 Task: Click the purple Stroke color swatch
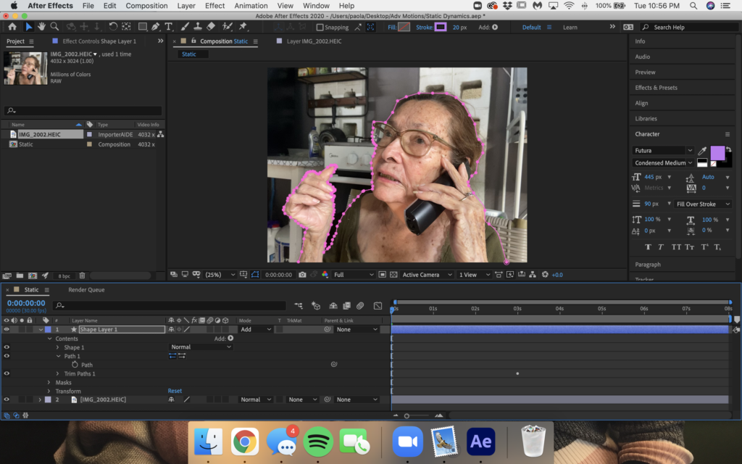click(440, 28)
